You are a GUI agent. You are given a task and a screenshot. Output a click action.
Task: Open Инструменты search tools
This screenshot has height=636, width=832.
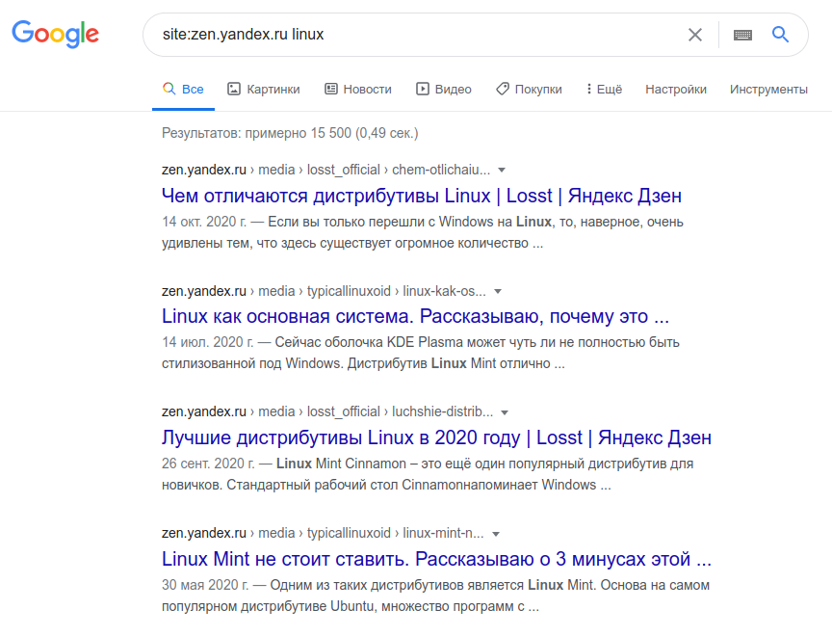pyautogui.click(x=768, y=90)
